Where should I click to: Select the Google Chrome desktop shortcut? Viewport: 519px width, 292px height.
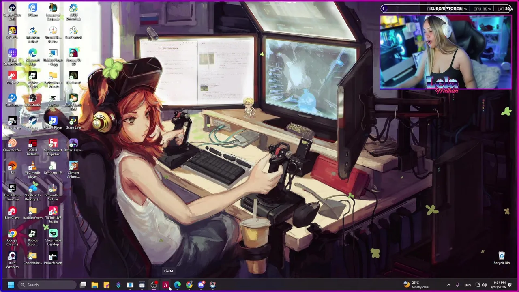click(x=12, y=238)
